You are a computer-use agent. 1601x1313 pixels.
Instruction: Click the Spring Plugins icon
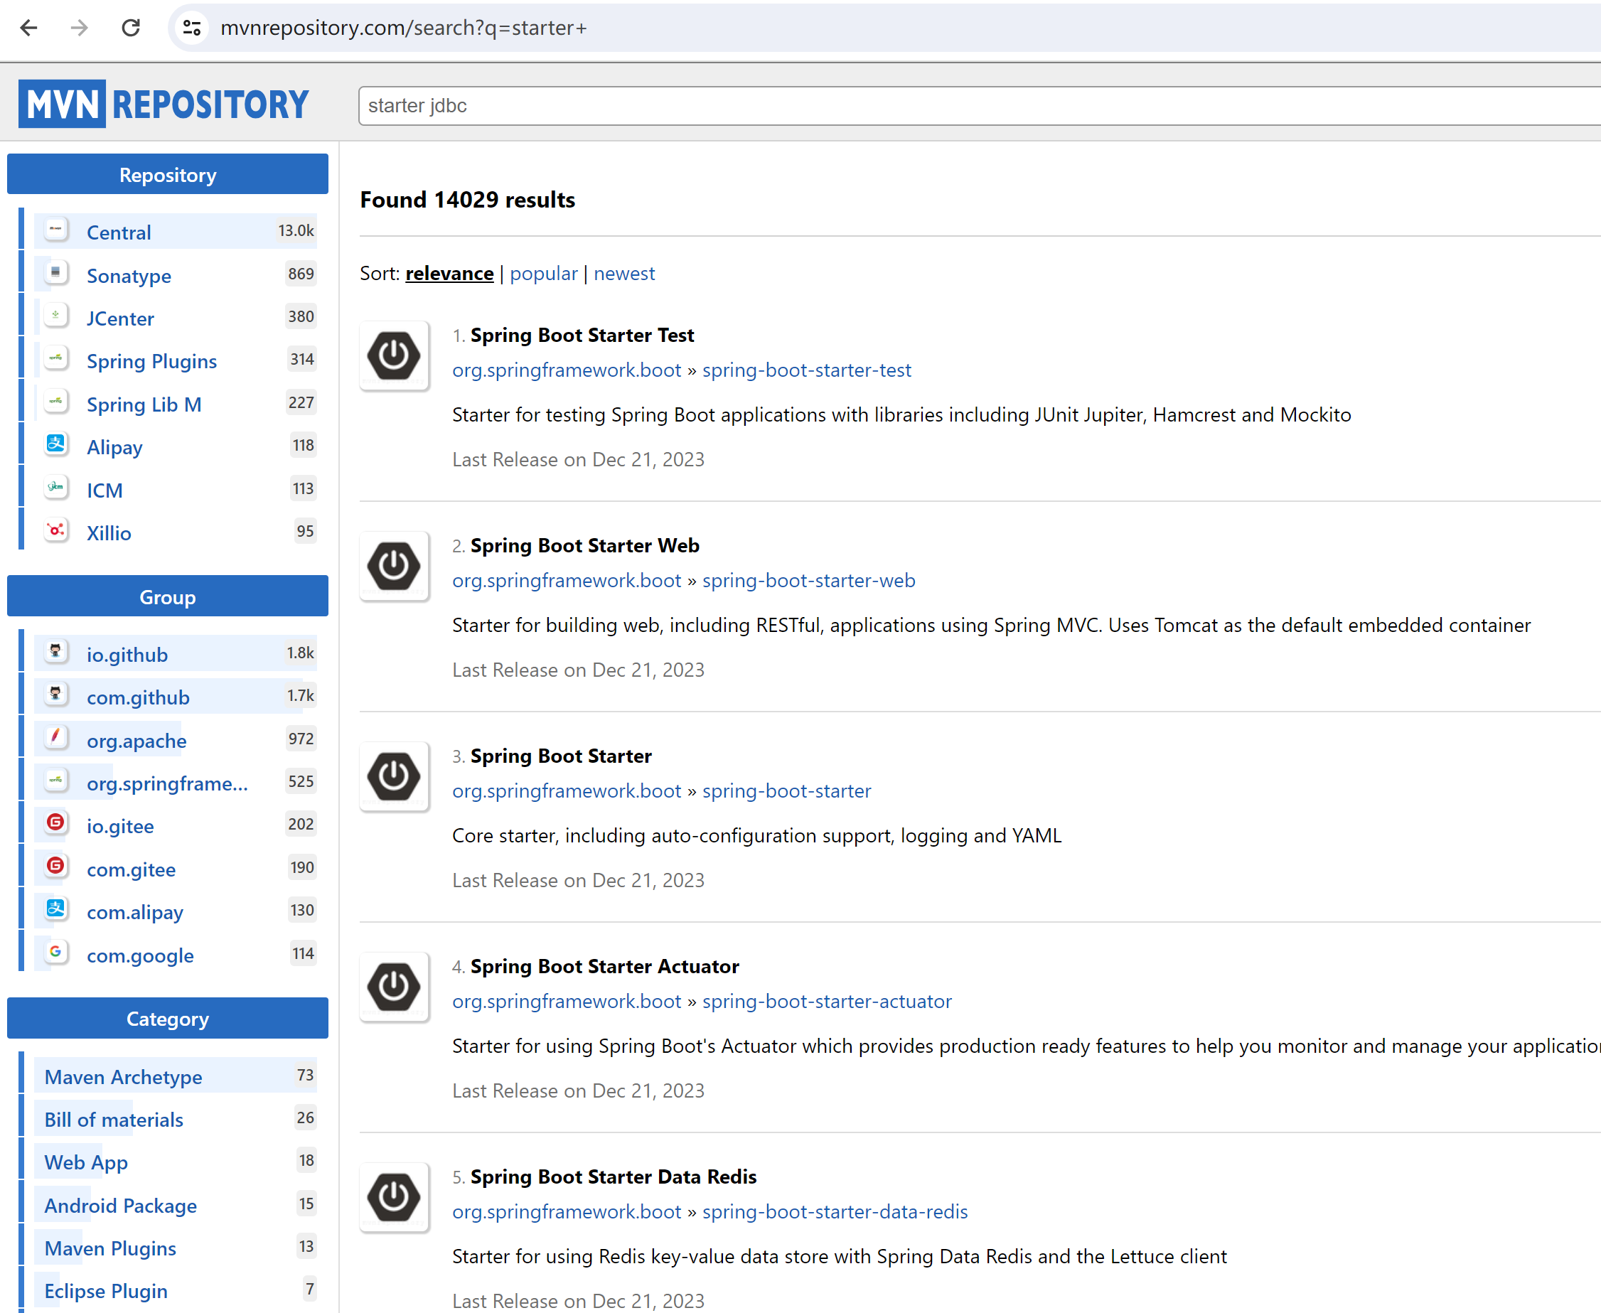56,358
